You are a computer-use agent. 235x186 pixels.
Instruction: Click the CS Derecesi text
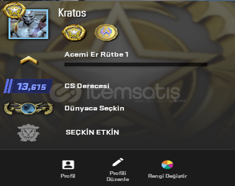(87, 86)
